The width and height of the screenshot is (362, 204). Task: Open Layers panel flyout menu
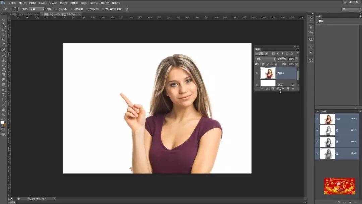(x=297, y=49)
